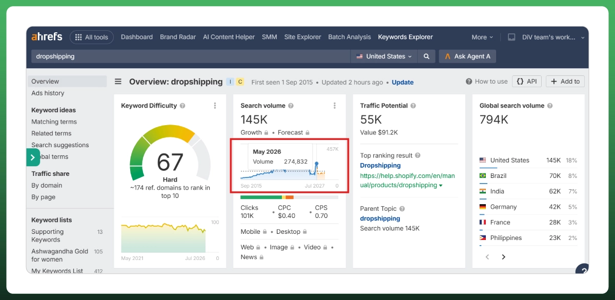Image resolution: width=615 pixels, height=300 pixels.
Task: Select the locked Growth option
Action: point(254,132)
